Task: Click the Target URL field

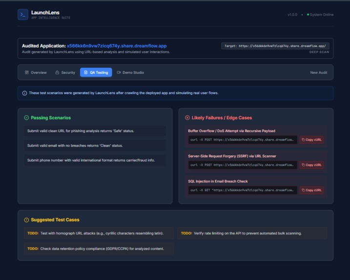Action: [275, 46]
